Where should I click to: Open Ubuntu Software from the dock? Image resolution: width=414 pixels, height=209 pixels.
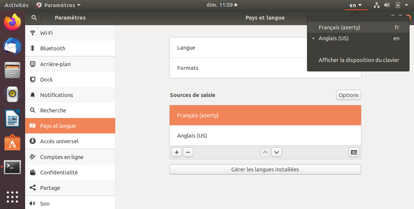coord(12,143)
